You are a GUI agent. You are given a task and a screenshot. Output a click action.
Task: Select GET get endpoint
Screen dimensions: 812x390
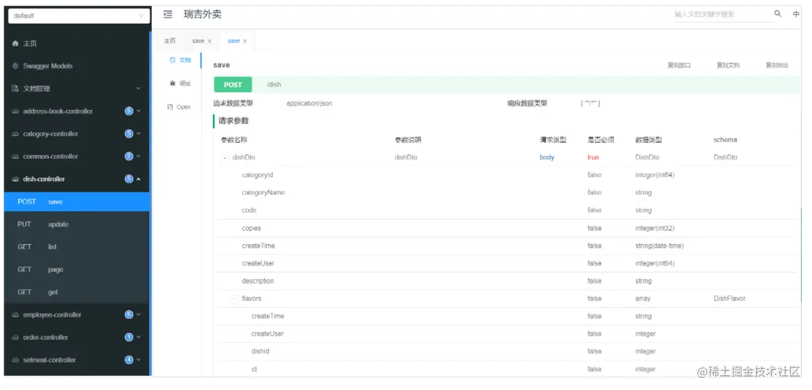[77, 292]
